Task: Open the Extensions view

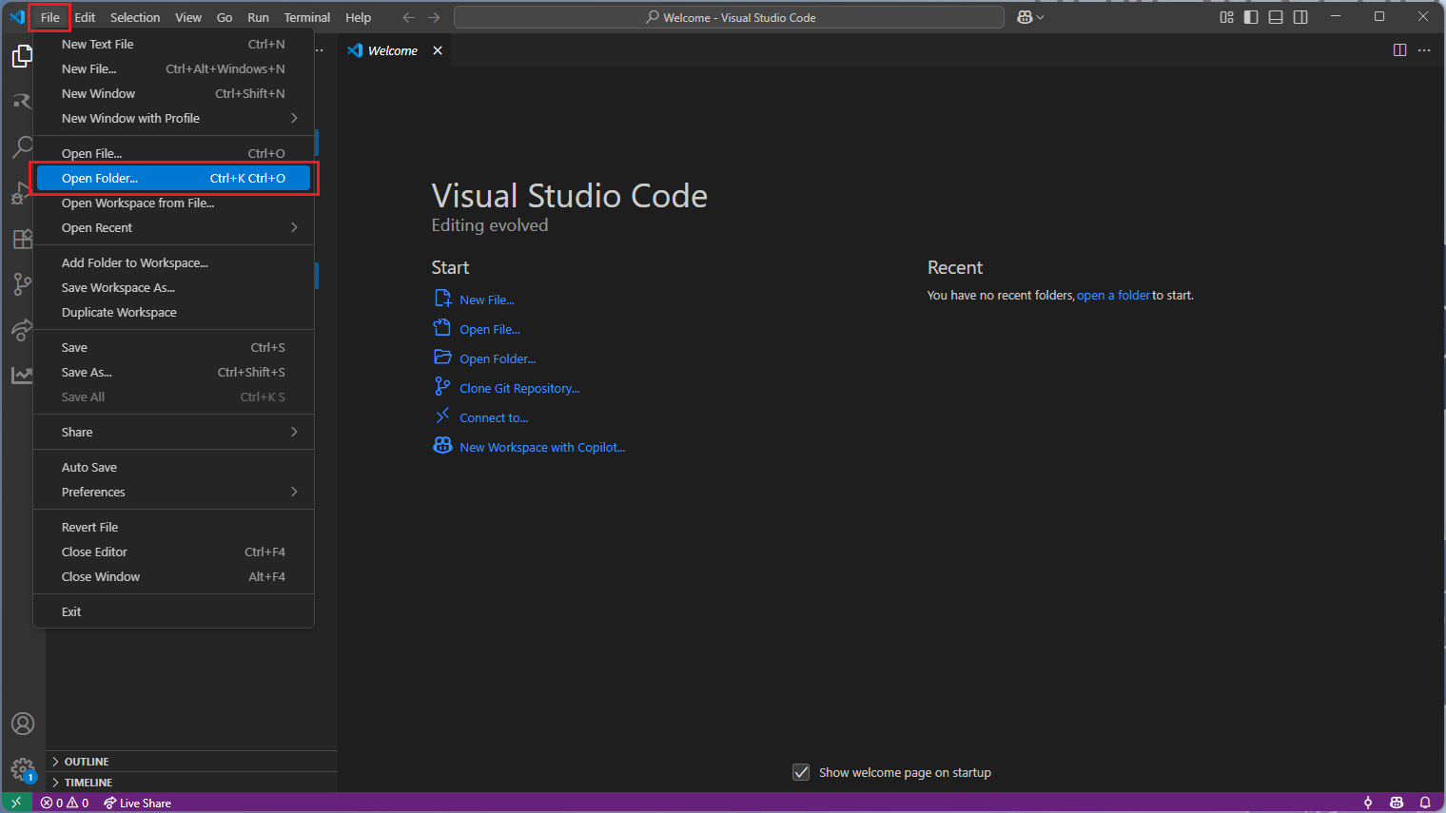Action: tap(21, 239)
